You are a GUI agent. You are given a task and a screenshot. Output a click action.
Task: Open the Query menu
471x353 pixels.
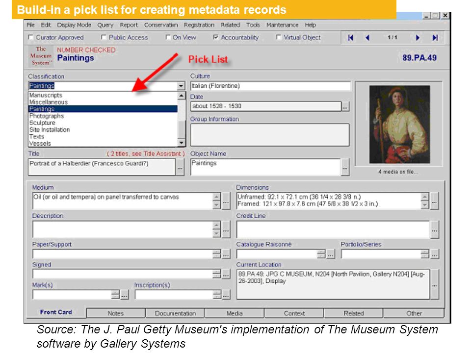[x=105, y=25]
